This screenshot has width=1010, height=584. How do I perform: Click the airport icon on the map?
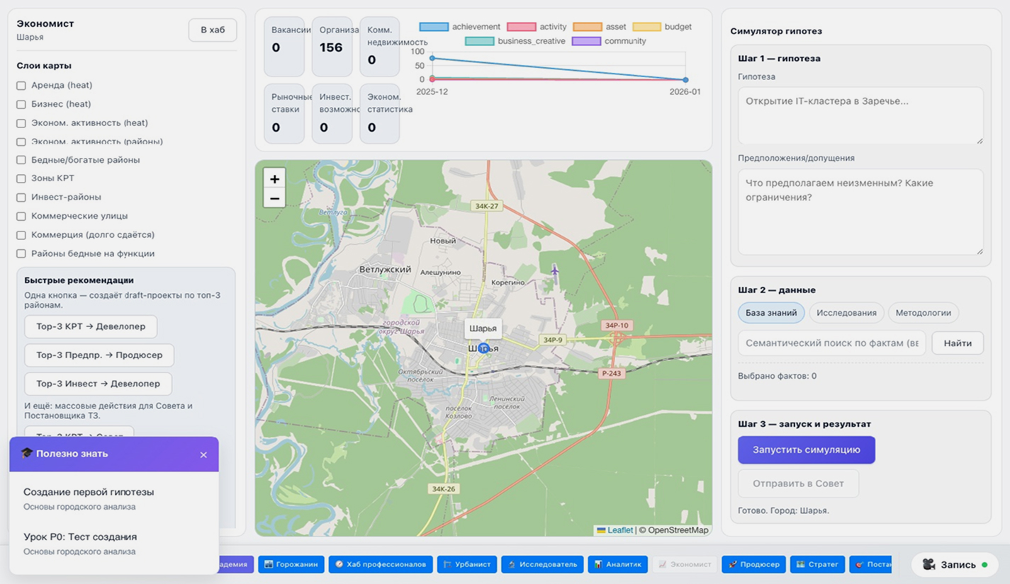554,270
